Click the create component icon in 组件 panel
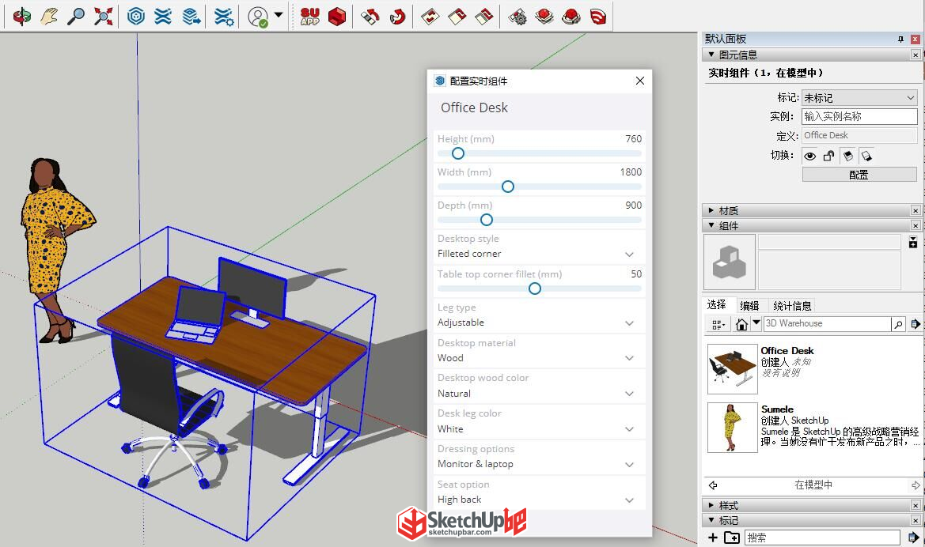The width and height of the screenshot is (925, 547). pos(912,242)
